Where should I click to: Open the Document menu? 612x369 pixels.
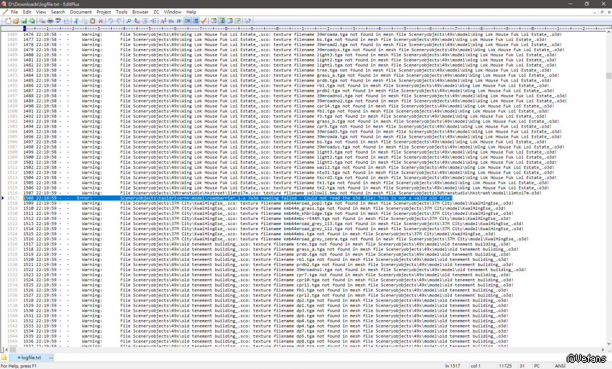pyautogui.click(x=81, y=12)
